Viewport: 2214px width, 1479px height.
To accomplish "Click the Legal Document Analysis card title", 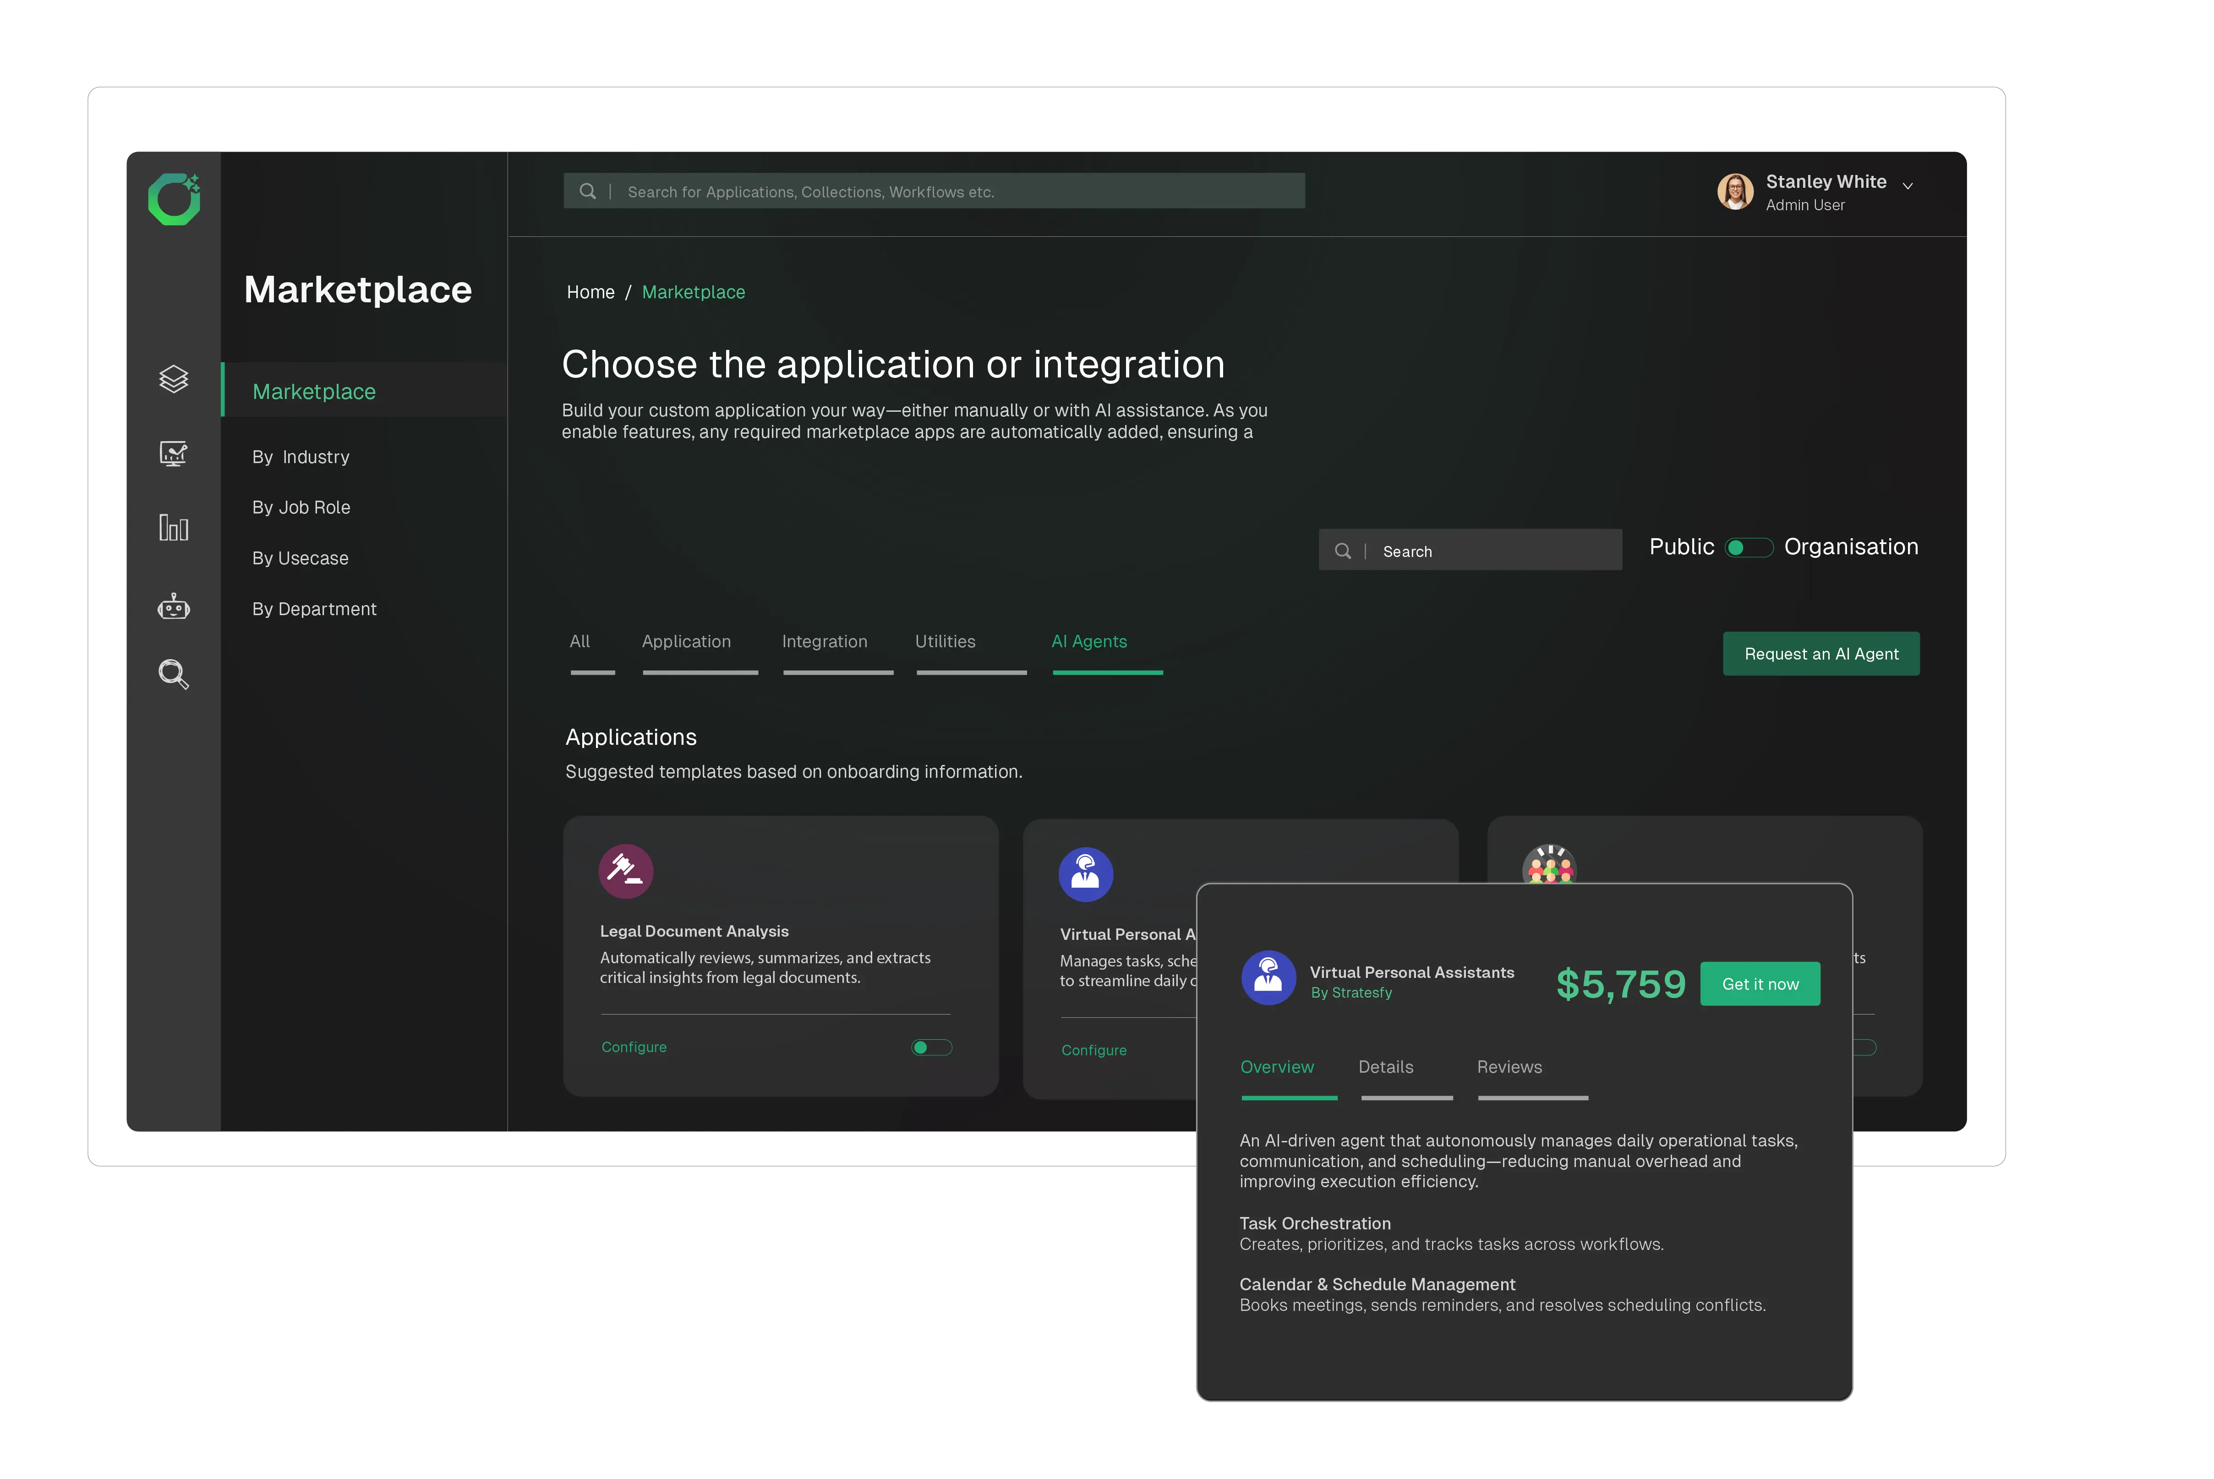I will coord(694,931).
